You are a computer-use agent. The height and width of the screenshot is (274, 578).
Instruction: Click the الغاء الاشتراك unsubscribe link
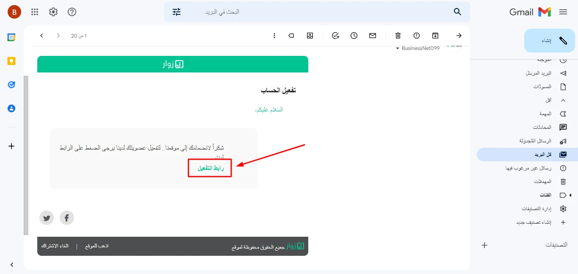tap(55, 246)
